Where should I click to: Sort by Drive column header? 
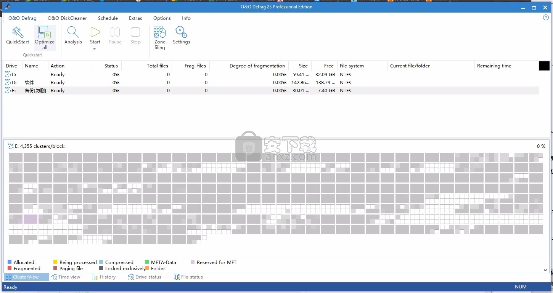pyautogui.click(x=12, y=66)
